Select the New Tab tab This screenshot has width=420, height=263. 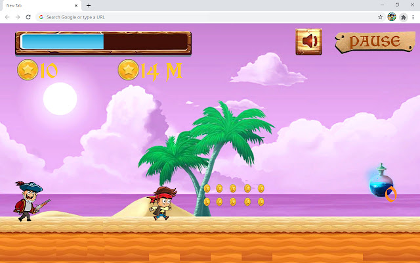41,5
